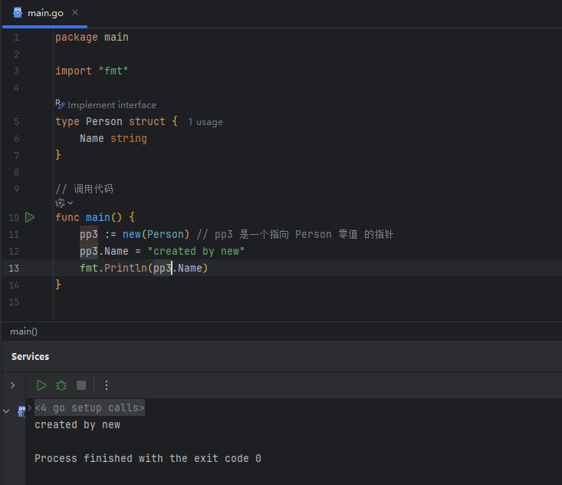
Task: Click 'created by new' console output line
Action: pyautogui.click(x=77, y=424)
